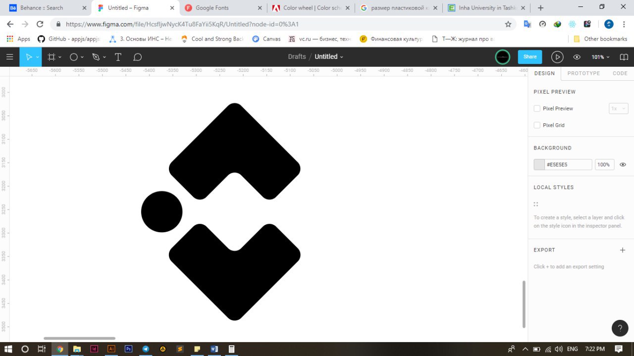Select the Ellipse shape tool
634x356 pixels.
pyautogui.click(x=74, y=57)
